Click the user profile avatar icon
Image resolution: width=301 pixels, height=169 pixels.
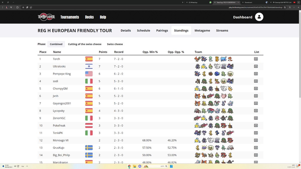tap(259, 17)
